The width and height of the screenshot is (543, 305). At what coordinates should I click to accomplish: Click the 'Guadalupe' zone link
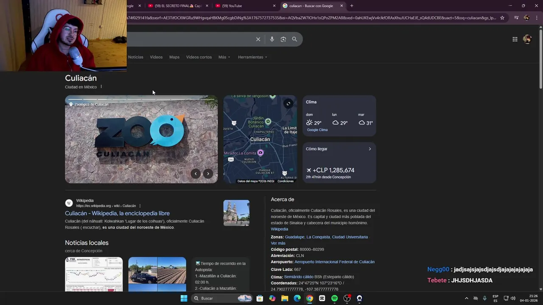(294, 237)
